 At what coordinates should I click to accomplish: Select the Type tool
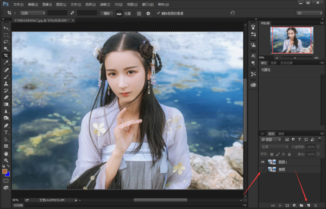(6, 132)
